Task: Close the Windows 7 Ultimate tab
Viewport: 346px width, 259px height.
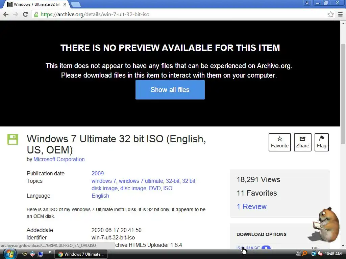Action: tap(65, 4)
